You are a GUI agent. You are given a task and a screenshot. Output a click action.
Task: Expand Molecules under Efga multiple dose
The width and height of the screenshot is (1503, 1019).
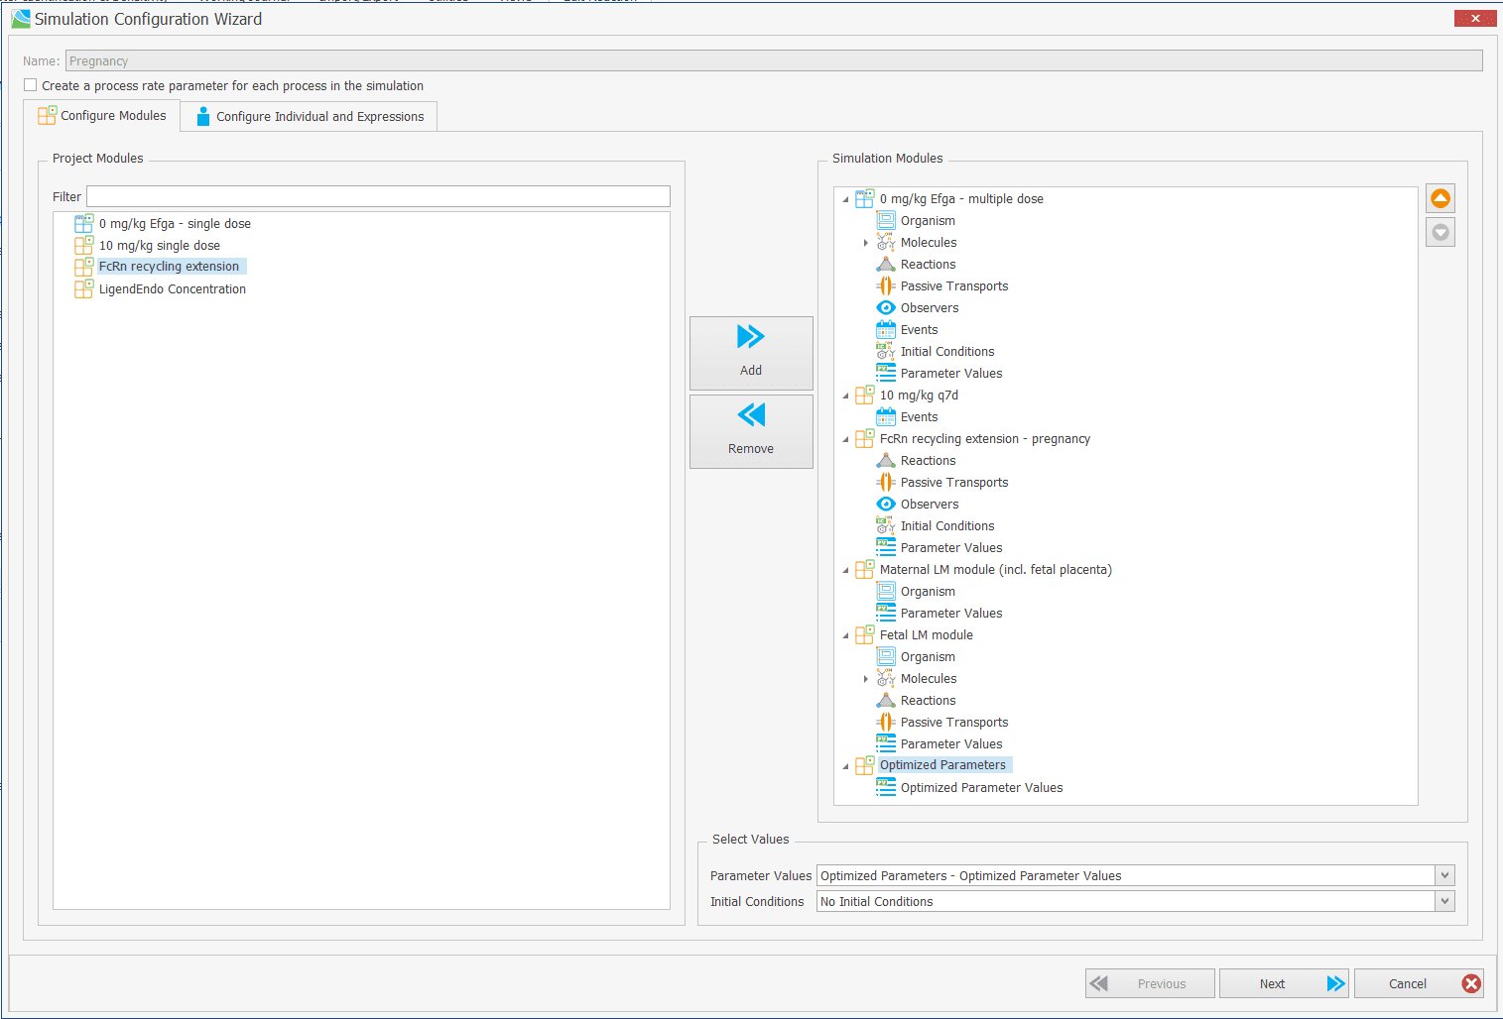point(866,243)
